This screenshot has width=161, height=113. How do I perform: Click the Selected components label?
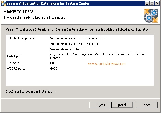22,38
